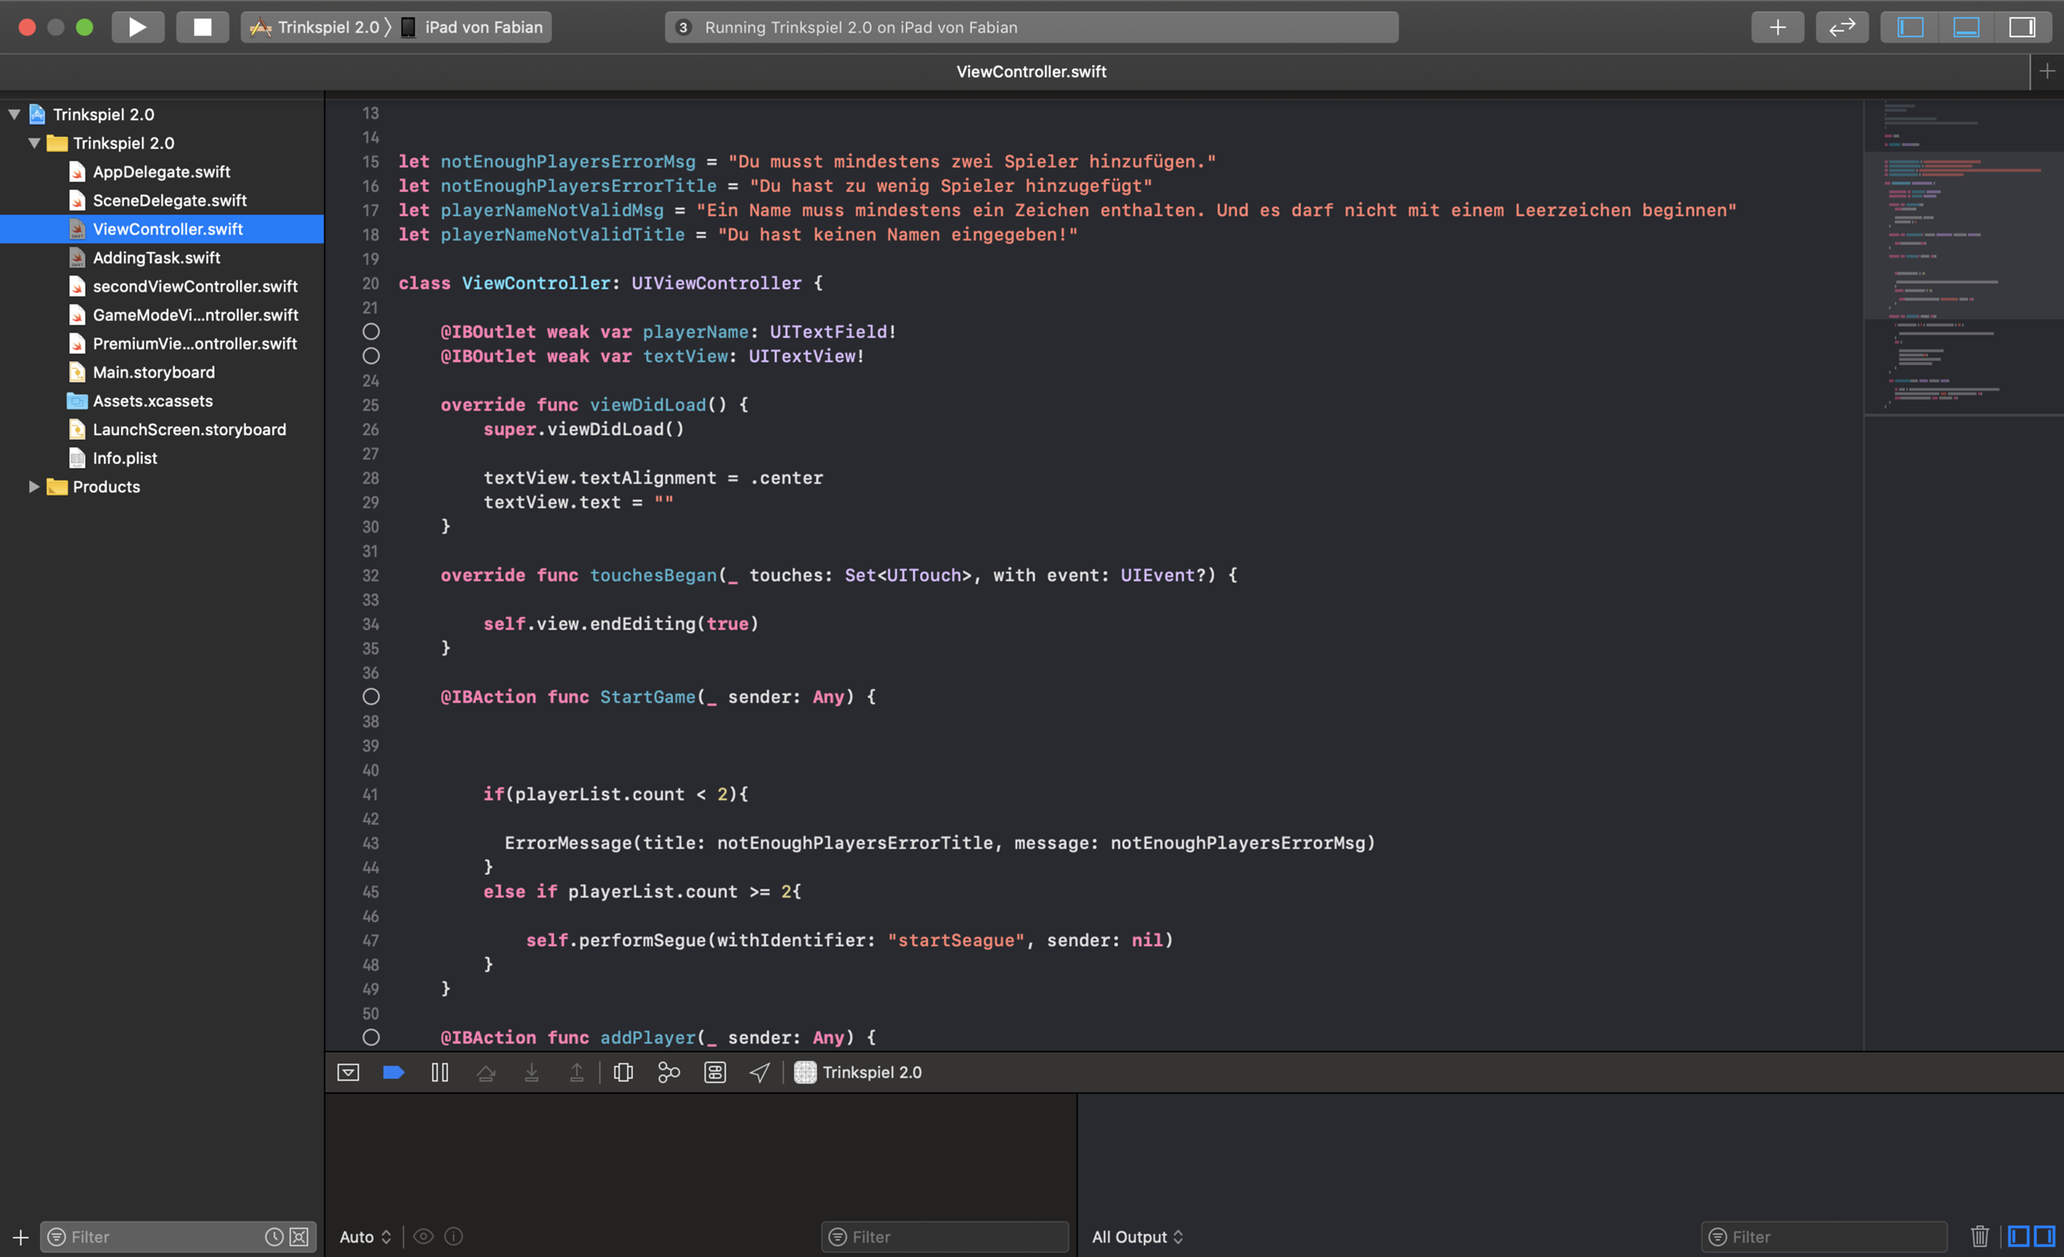
Task: Open Debug Memory Graph
Action: tap(668, 1072)
